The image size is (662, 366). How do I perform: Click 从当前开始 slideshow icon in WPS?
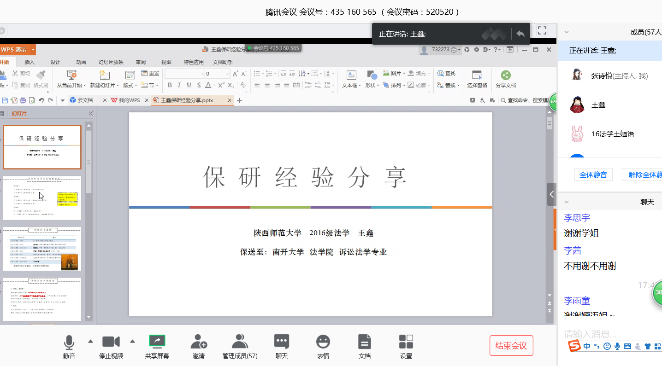click(x=71, y=75)
